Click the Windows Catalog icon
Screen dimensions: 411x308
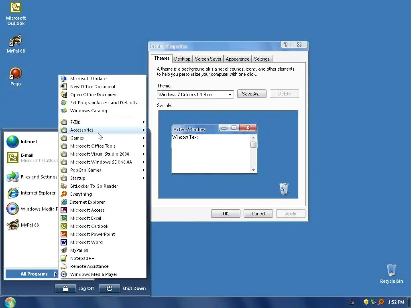coord(64,111)
